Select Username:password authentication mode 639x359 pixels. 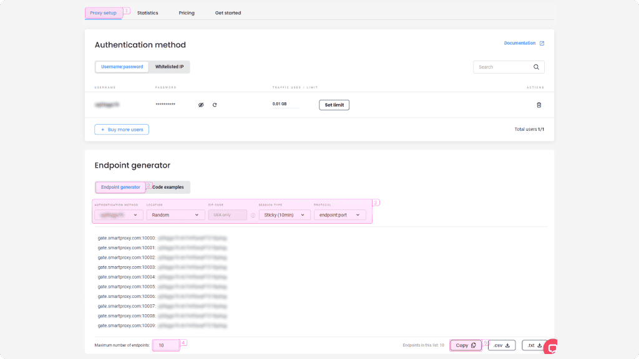click(x=122, y=67)
